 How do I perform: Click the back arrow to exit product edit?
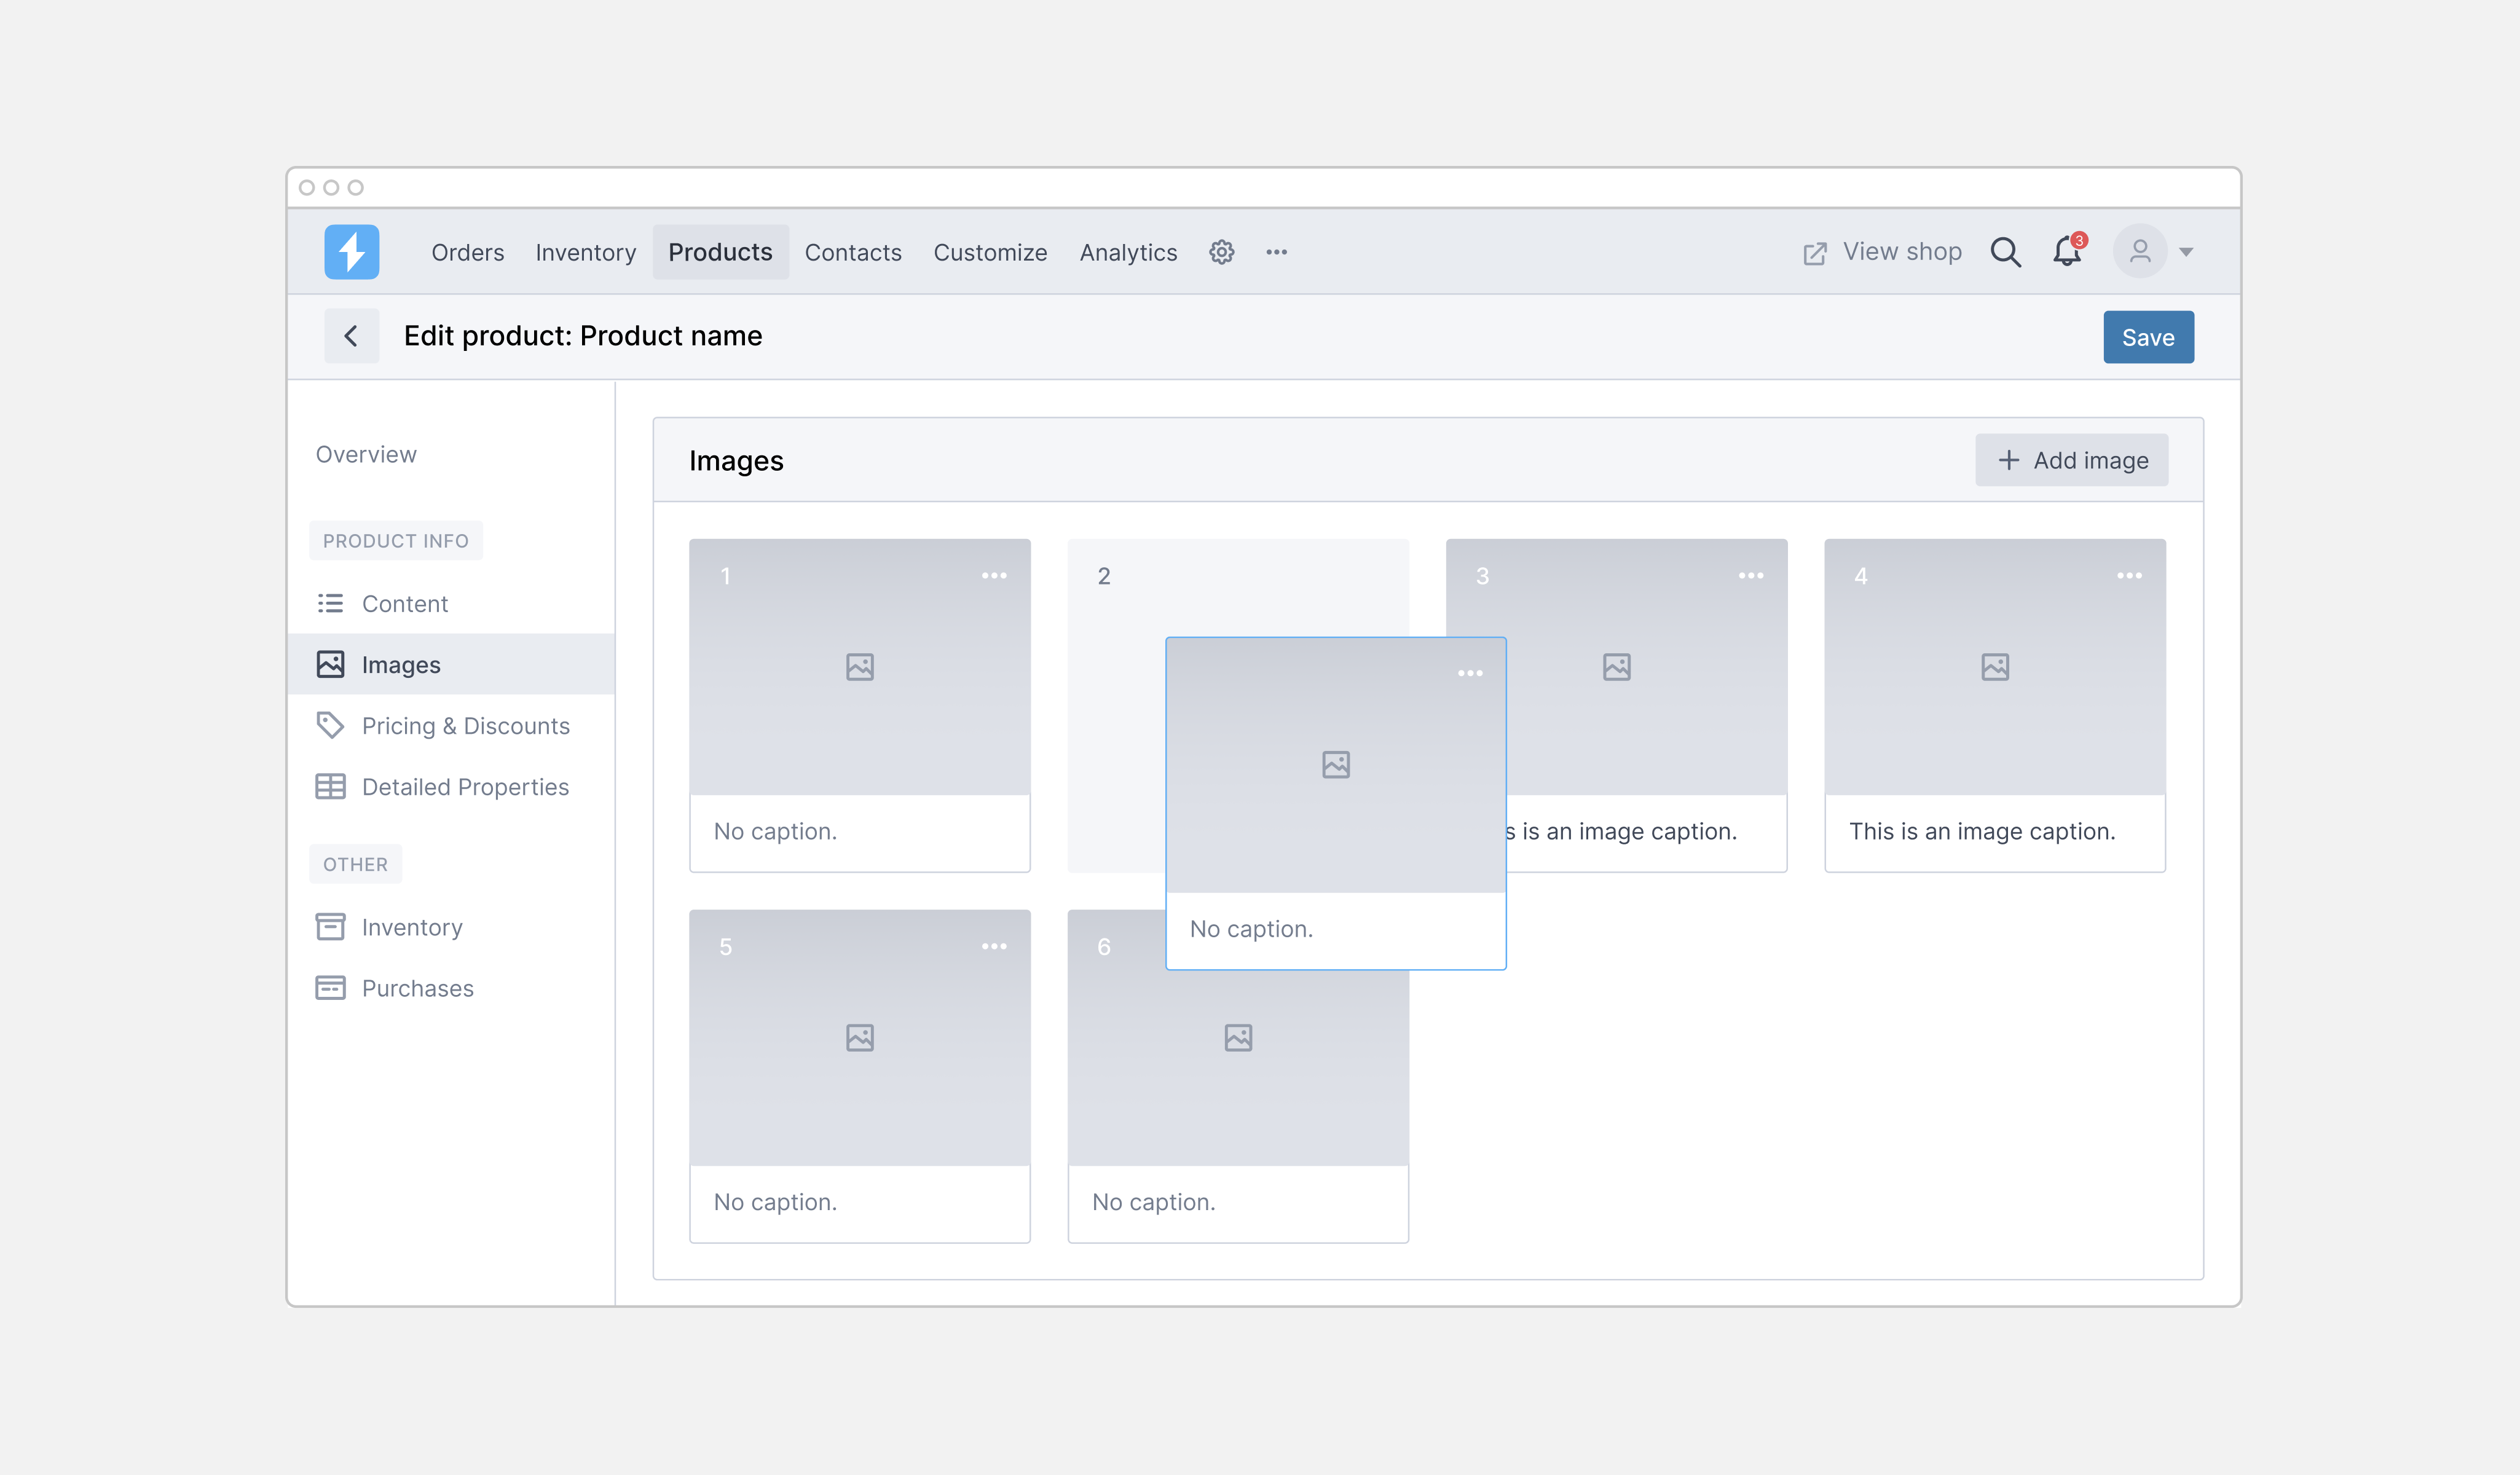click(350, 336)
